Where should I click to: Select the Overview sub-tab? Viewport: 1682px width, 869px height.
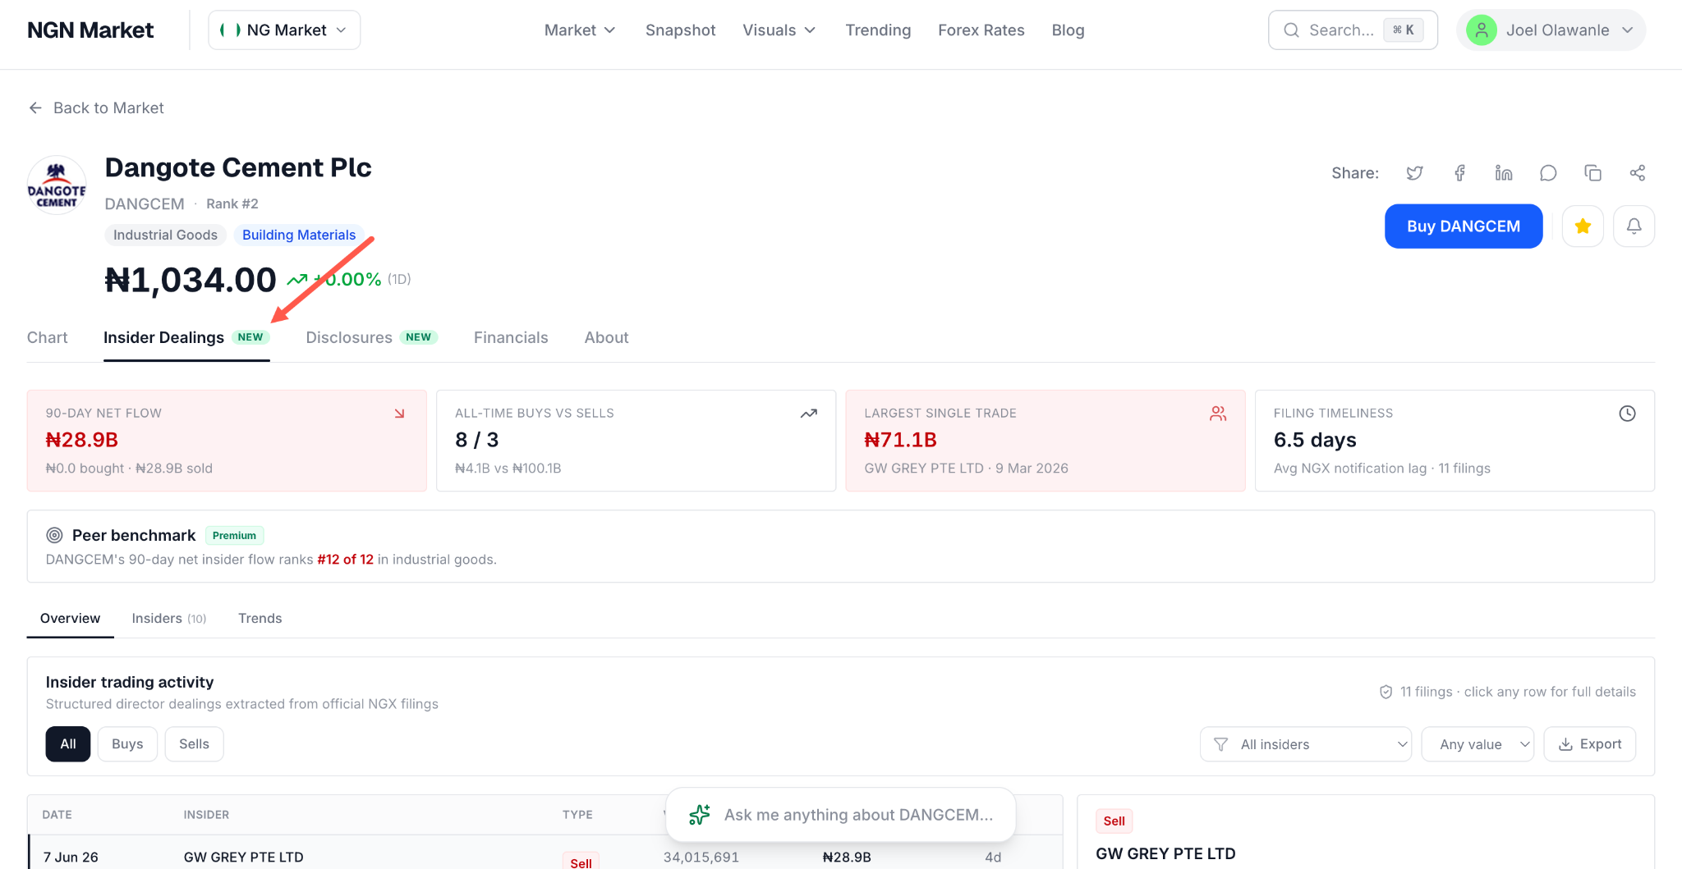point(71,619)
